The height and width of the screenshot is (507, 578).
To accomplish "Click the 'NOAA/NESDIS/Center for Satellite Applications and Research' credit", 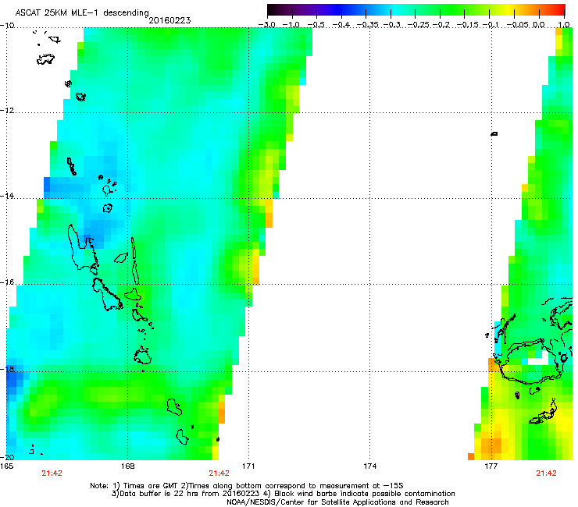I will pyautogui.click(x=337, y=502).
